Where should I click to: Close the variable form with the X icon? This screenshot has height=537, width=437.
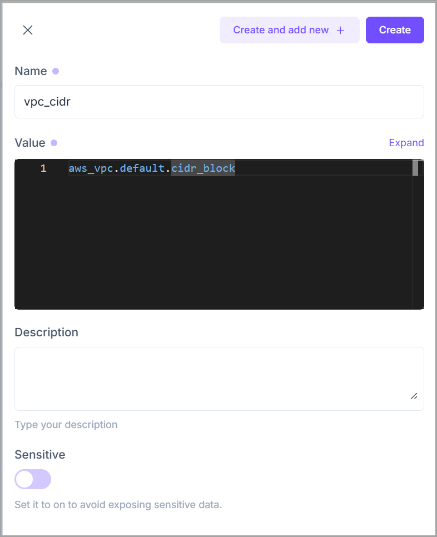[x=28, y=30]
